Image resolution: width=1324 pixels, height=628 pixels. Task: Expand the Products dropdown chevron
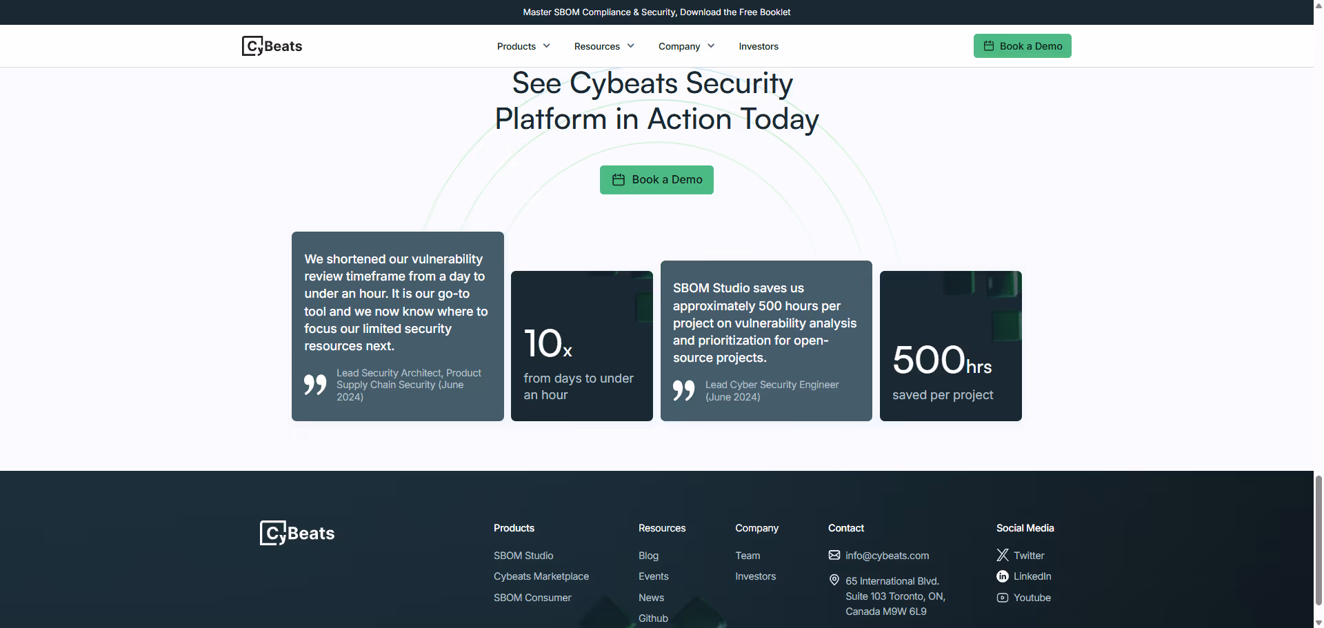point(547,46)
